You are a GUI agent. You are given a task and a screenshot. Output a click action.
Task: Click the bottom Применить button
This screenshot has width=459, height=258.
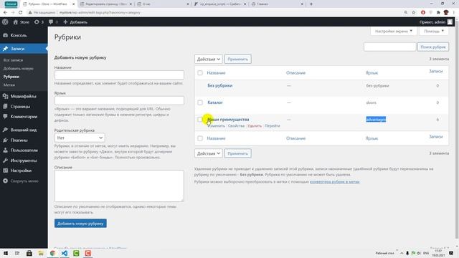(237, 153)
